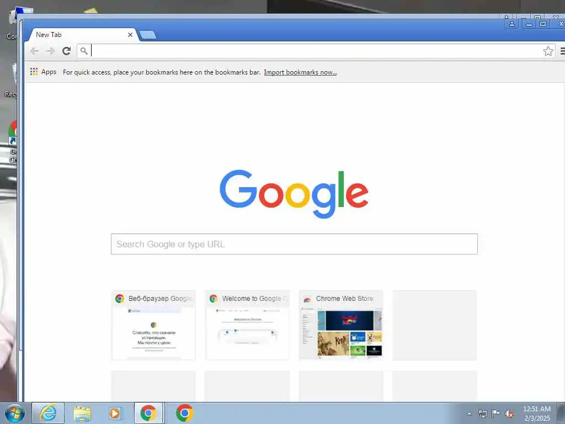The height and width of the screenshot is (424, 565).
Task: Click the magnifier icon in address bar
Action: coord(84,51)
